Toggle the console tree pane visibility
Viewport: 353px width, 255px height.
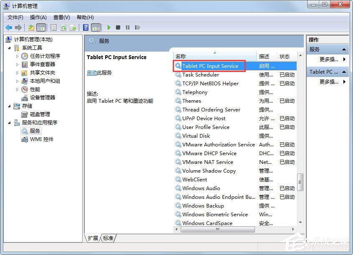coord(41,27)
